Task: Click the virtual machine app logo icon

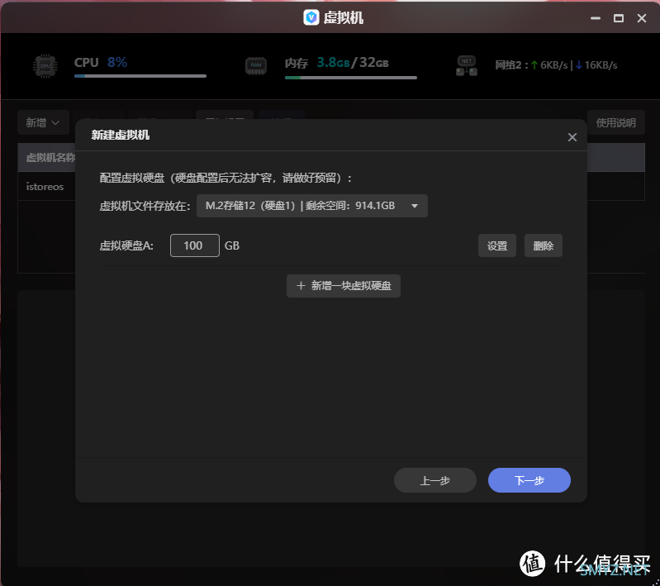Action: 311,17
